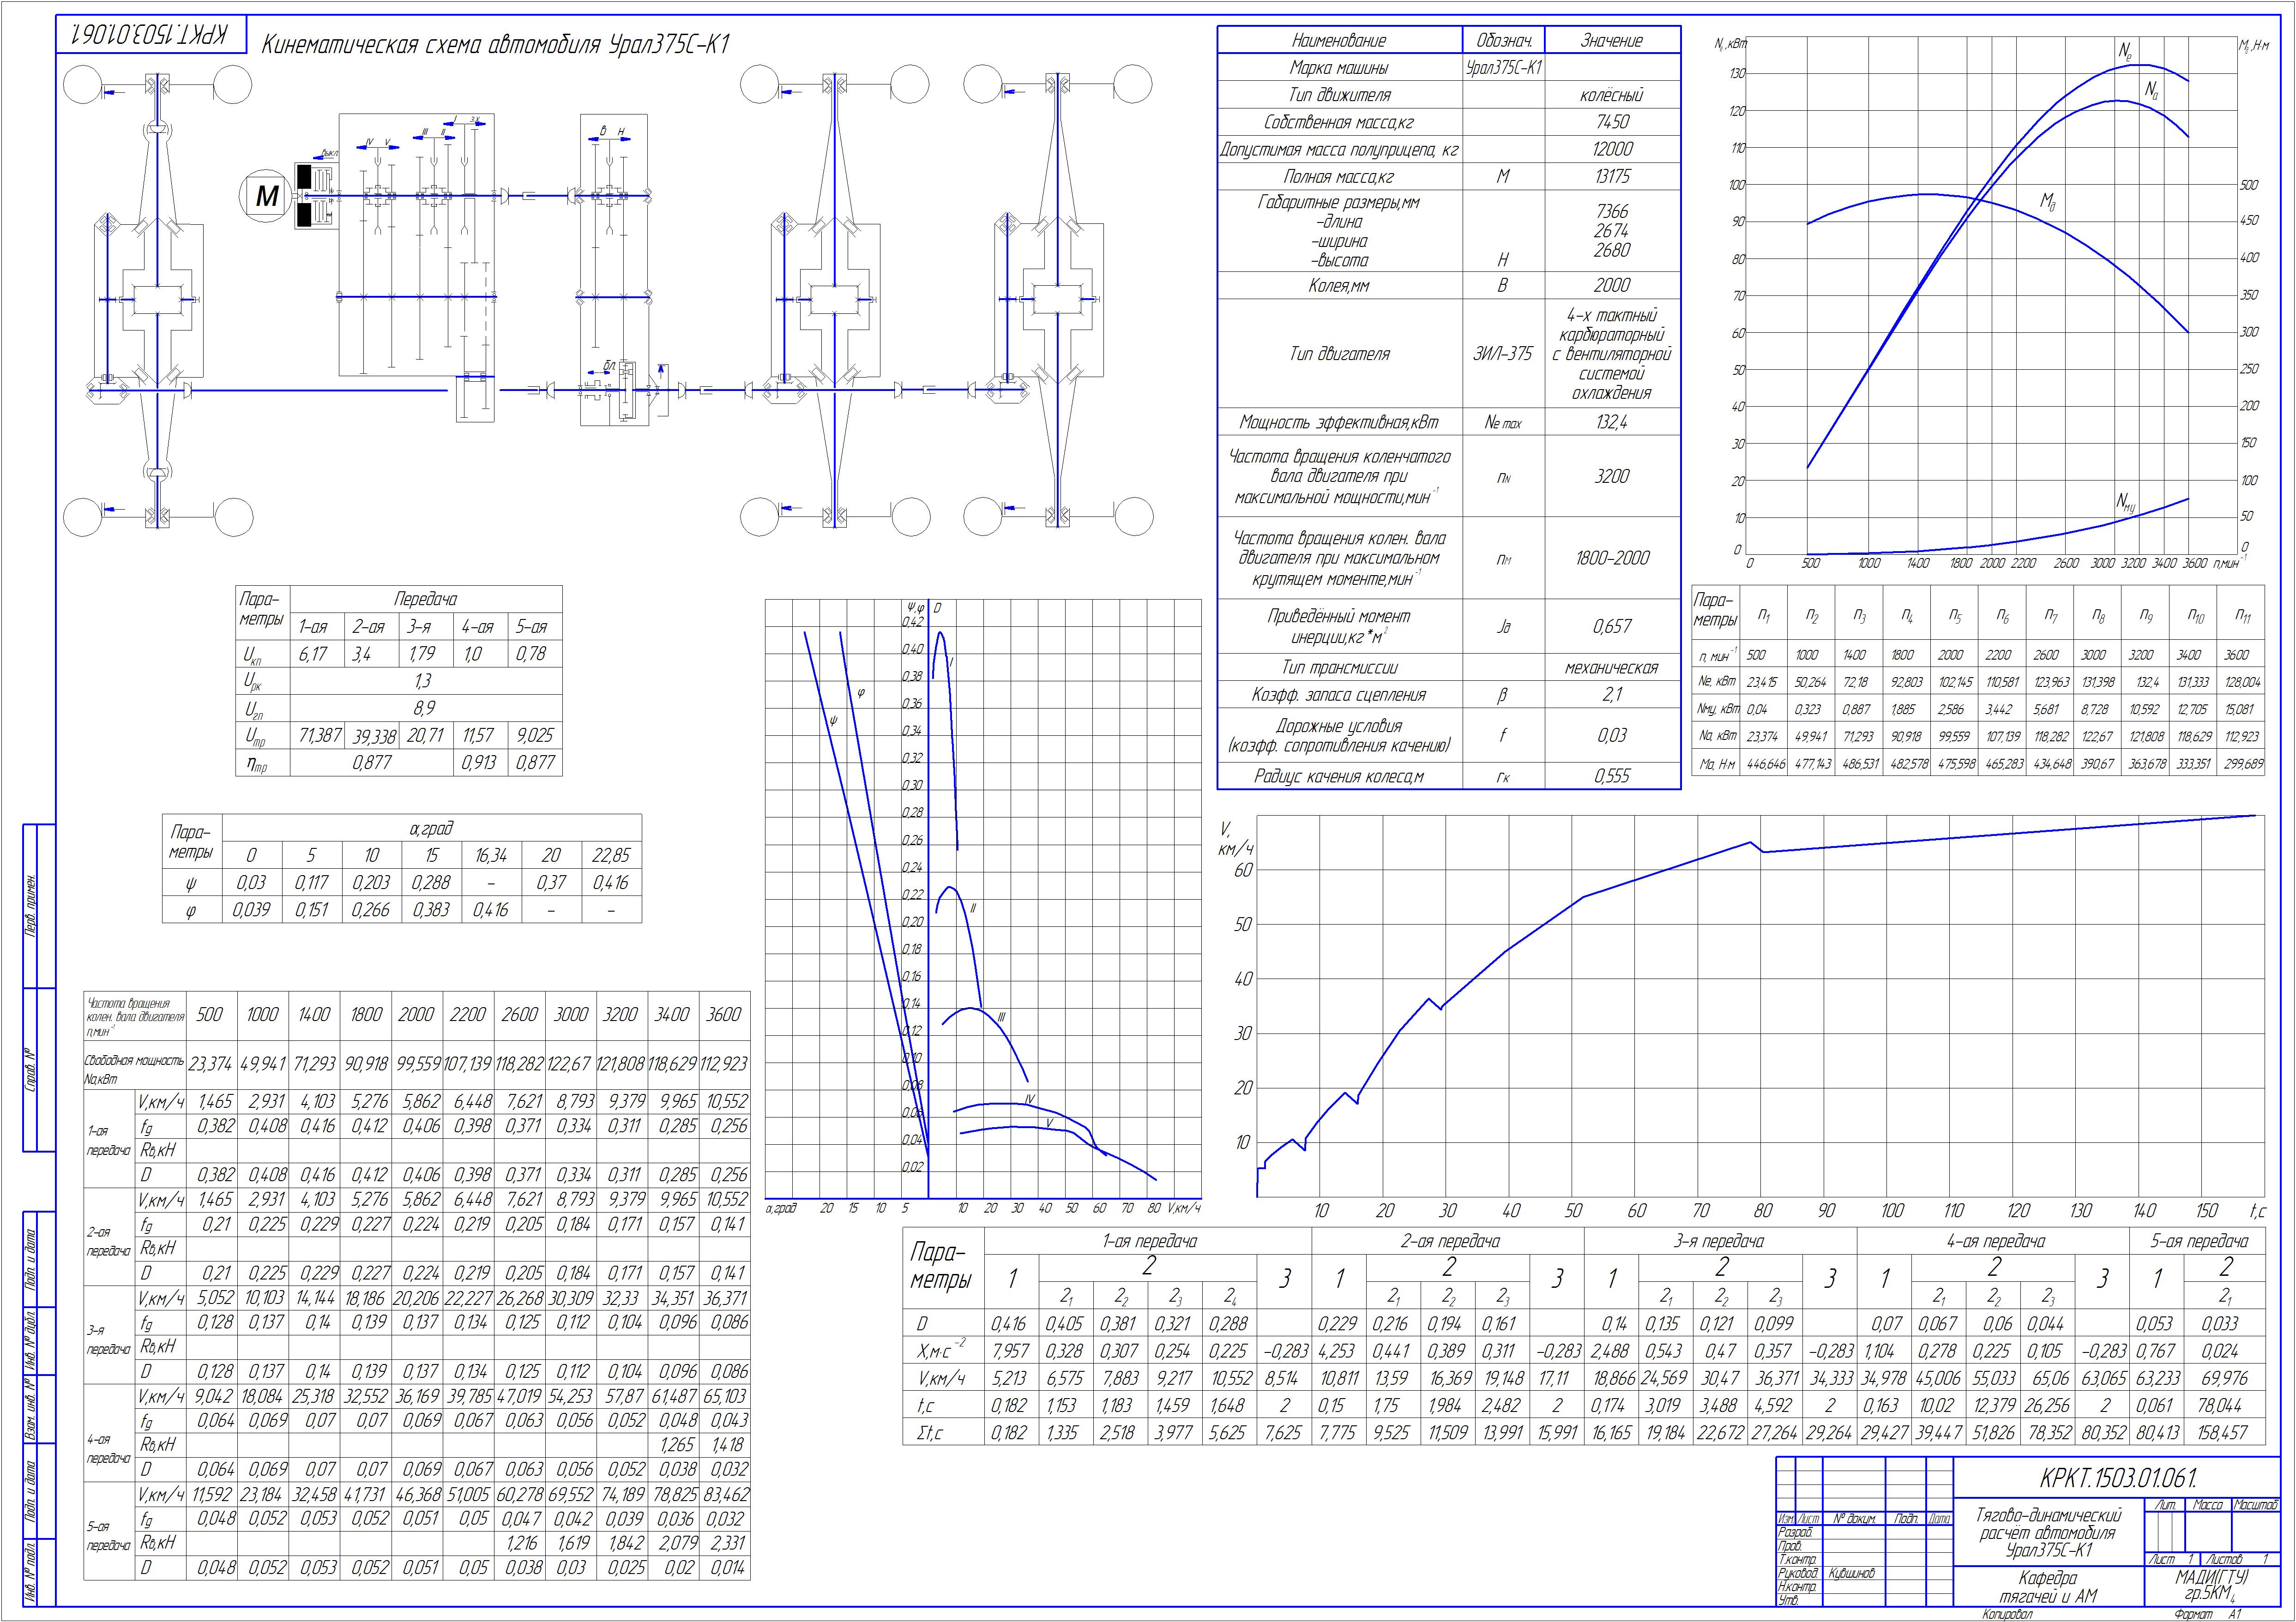Select the angle column '22,85'
This screenshot has height=1622, width=2296.
click(x=611, y=855)
